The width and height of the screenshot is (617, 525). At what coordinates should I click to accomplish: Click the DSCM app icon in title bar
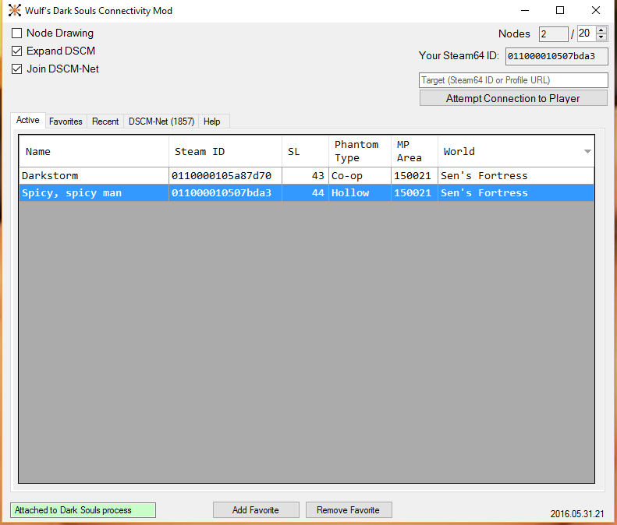(x=15, y=11)
